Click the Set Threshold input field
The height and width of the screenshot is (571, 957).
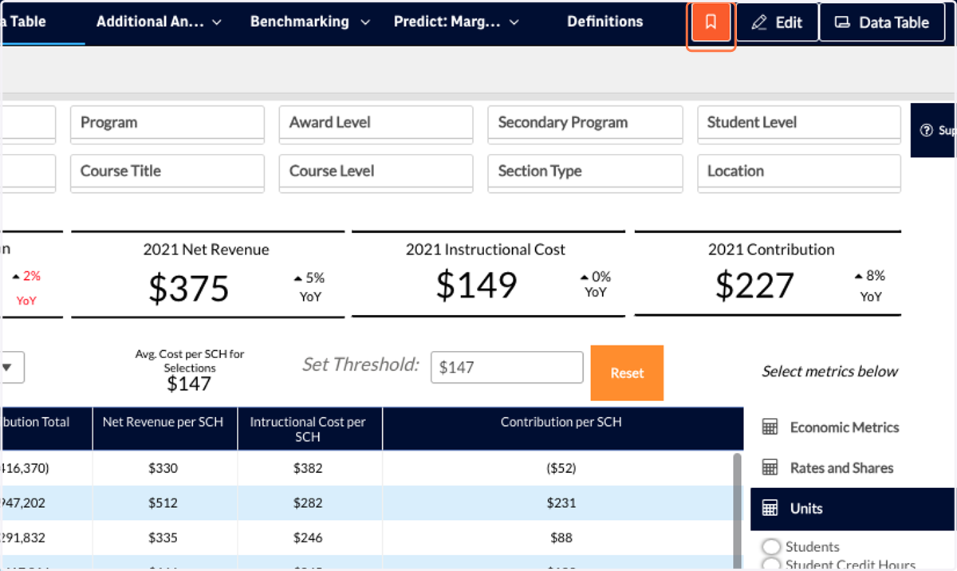[507, 368]
